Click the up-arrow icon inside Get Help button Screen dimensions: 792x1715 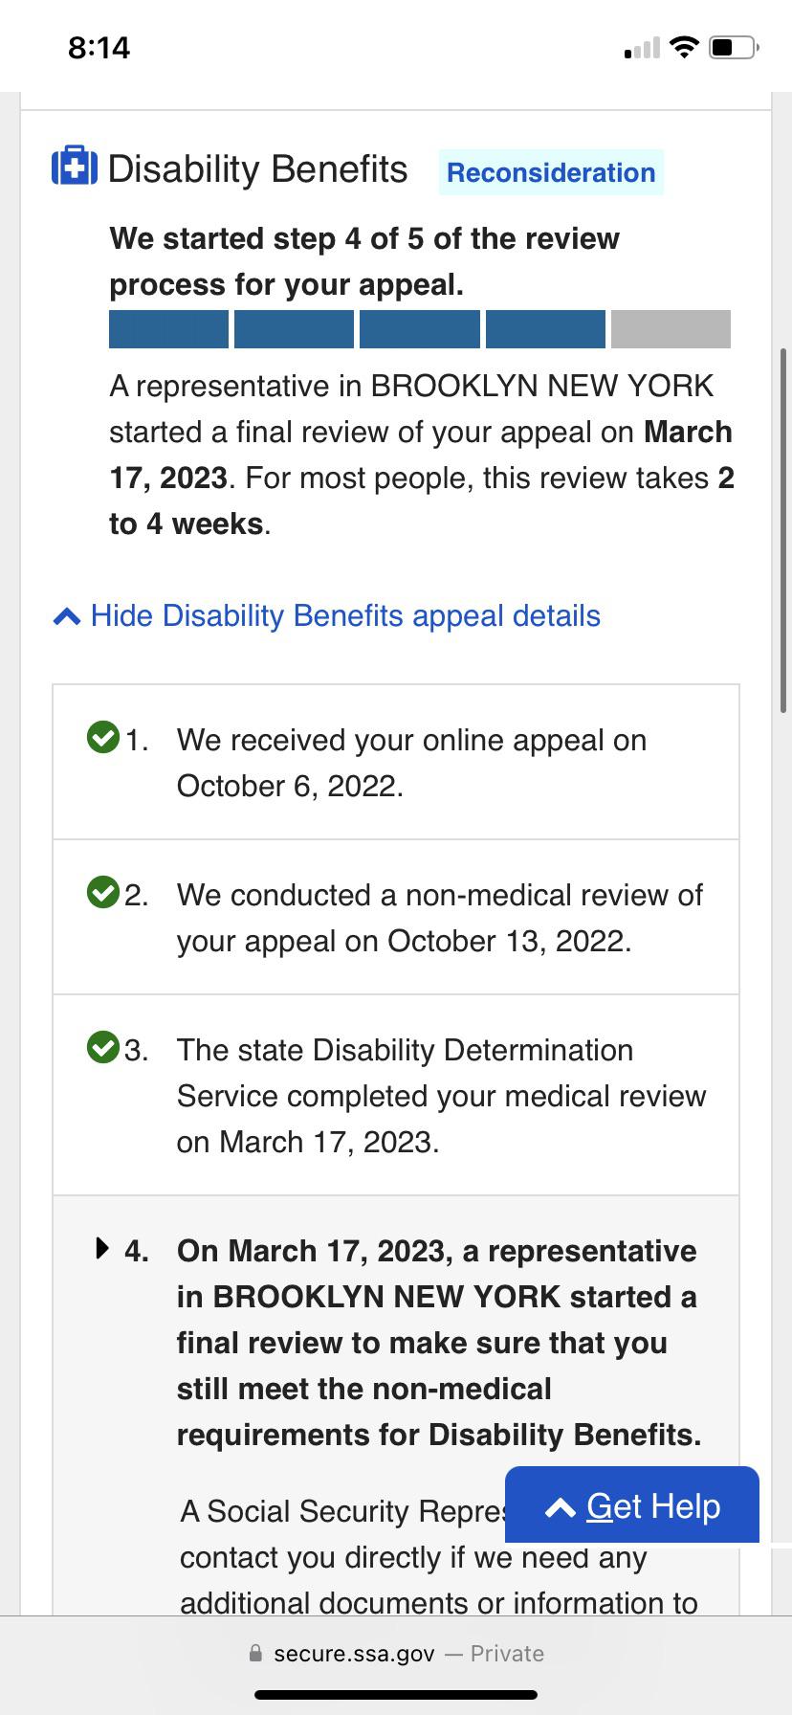[561, 1505]
